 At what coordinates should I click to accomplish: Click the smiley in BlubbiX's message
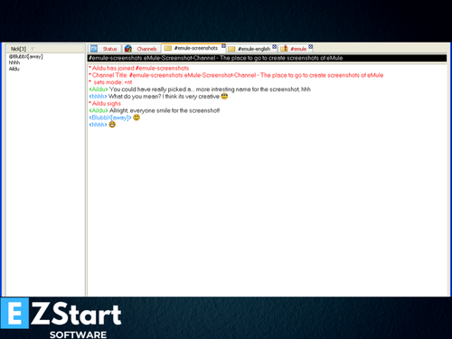(137, 118)
